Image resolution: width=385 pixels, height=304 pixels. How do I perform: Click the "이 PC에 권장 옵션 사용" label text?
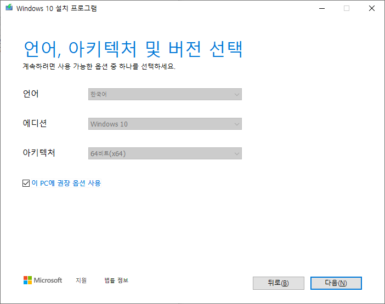pos(66,183)
